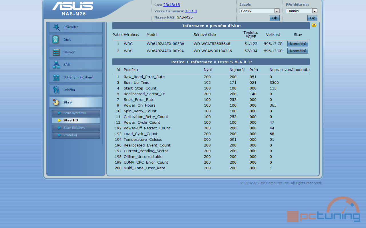Click arrow icon beside Protokol
This screenshot has width=366, height=228.
point(59,135)
